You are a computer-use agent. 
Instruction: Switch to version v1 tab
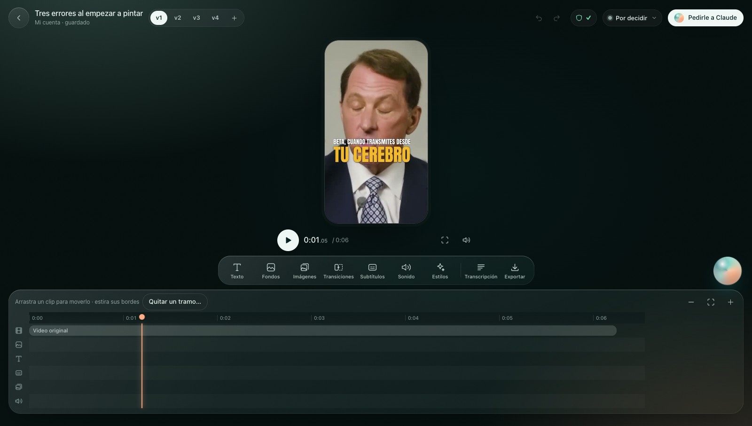pyautogui.click(x=159, y=18)
